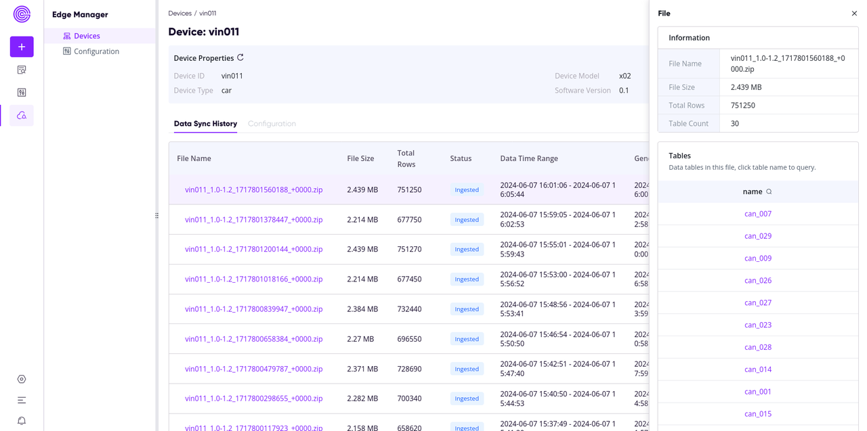Click Device ID value vin011
867x431 pixels.
click(x=232, y=76)
